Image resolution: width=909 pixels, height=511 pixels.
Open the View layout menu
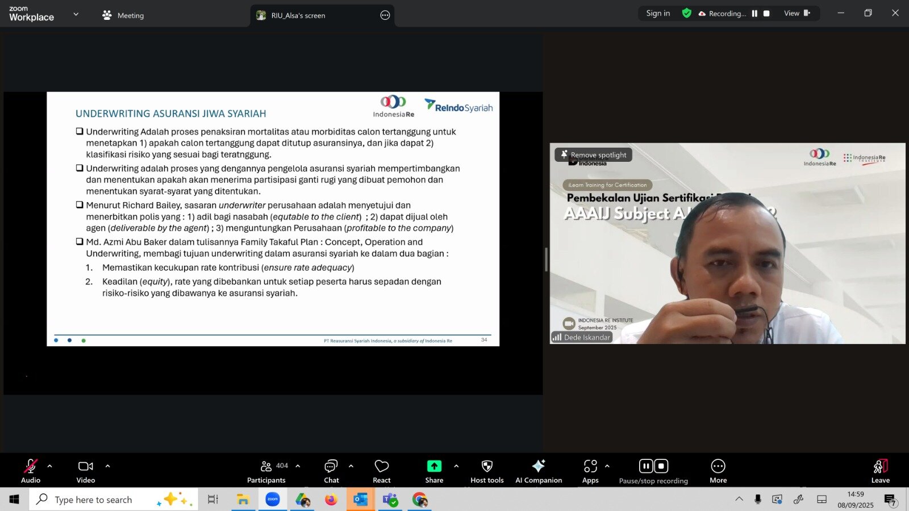(x=797, y=14)
